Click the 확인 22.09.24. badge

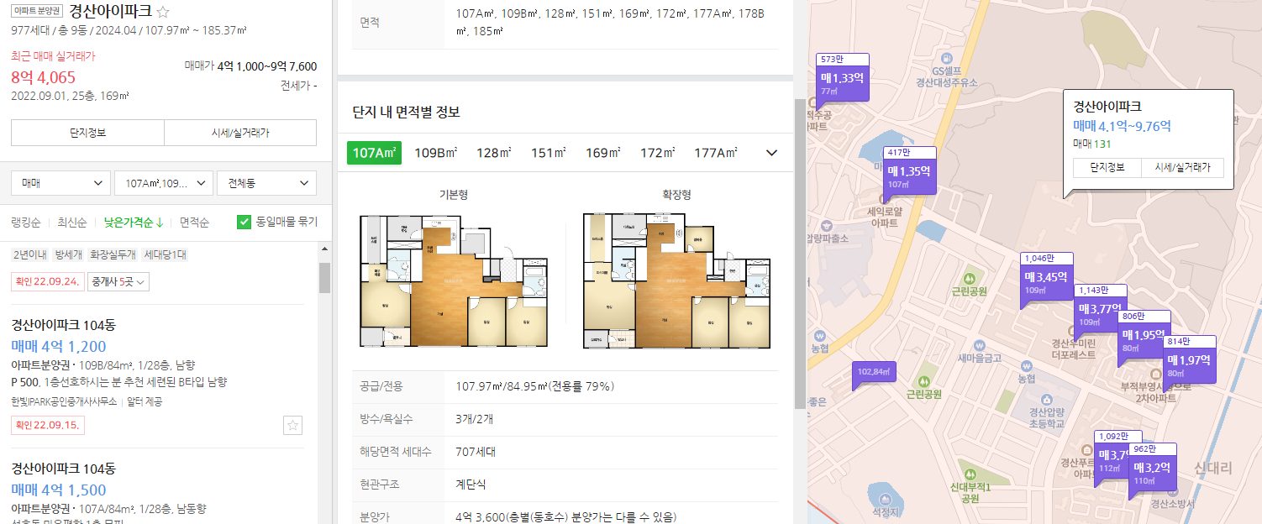click(47, 281)
